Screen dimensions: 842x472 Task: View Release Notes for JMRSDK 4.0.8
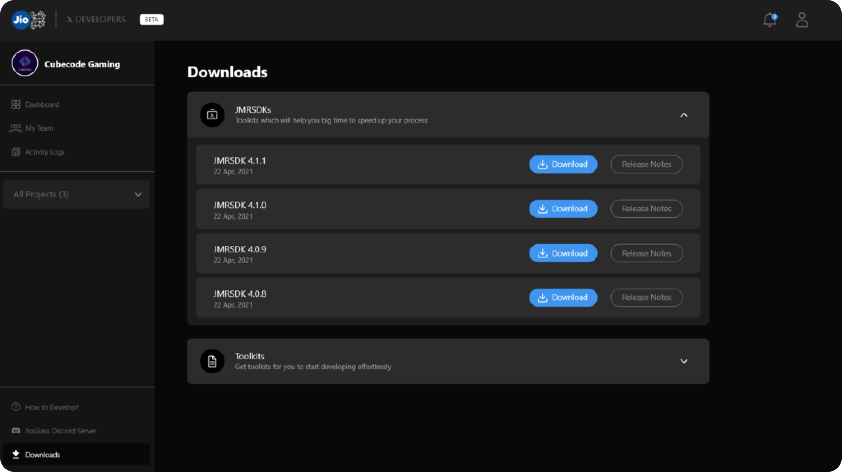coord(646,298)
